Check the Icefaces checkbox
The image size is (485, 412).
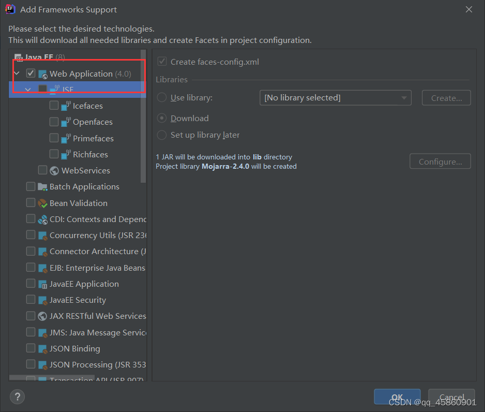coord(54,105)
